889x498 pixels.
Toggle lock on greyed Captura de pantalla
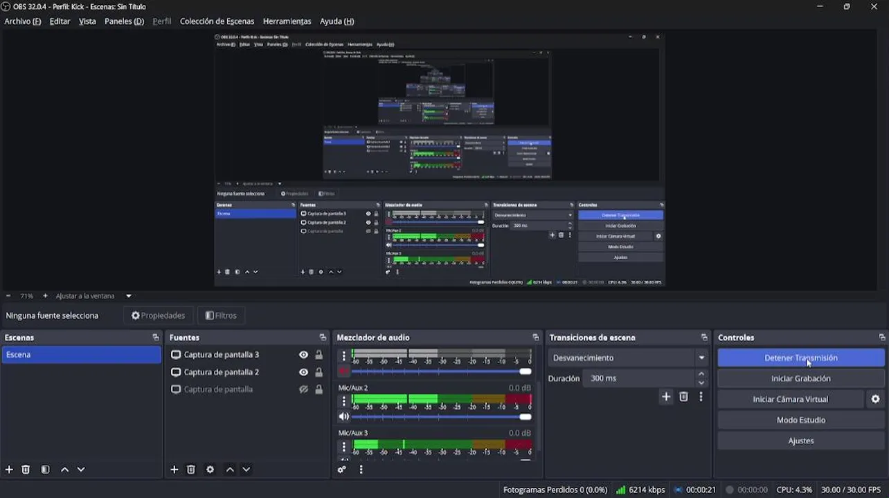(318, 389)
